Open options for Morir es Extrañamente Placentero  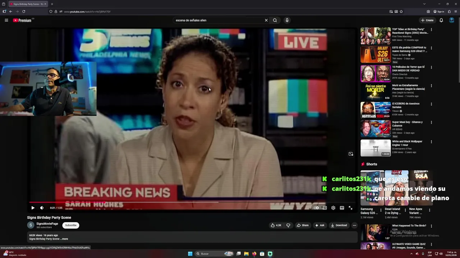point(431,86)
